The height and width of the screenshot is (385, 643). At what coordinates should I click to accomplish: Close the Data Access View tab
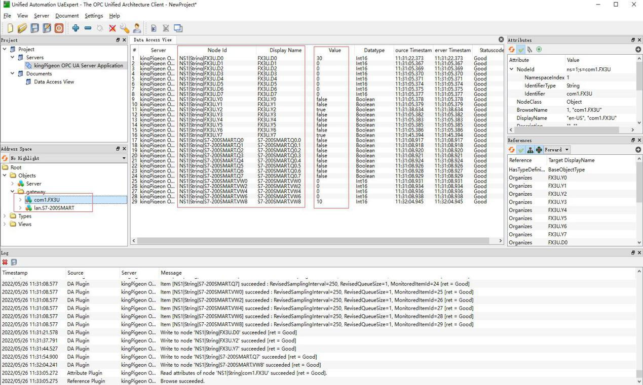pos(501,39)
